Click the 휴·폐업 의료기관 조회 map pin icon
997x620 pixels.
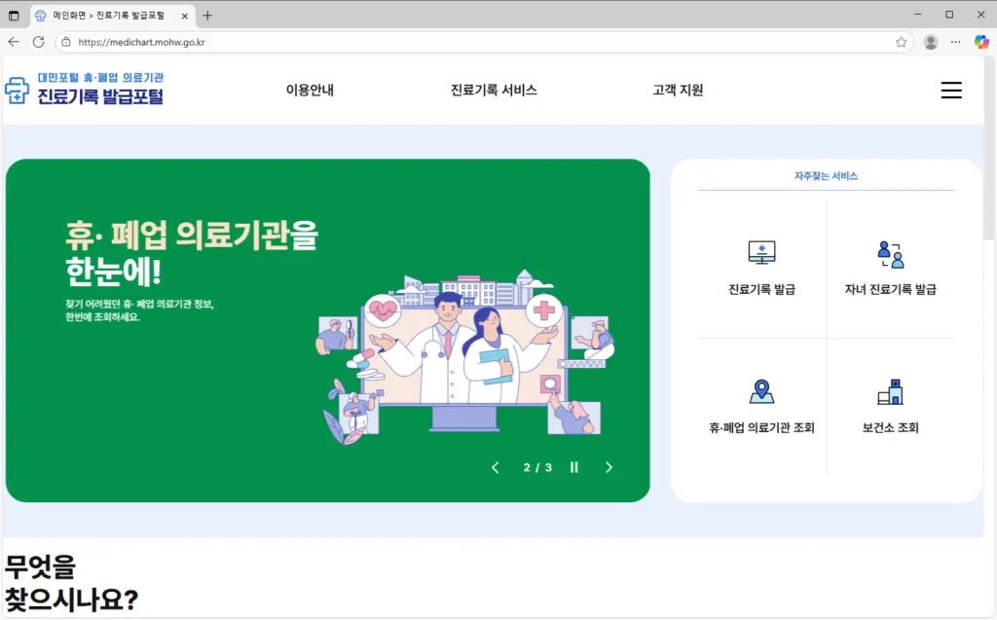[762, 391]
